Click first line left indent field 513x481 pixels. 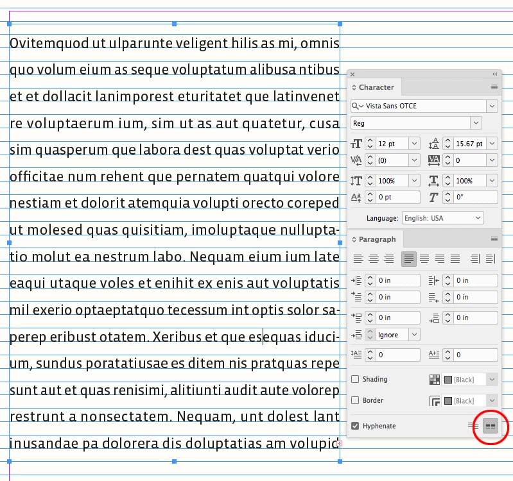coord(398,297)
